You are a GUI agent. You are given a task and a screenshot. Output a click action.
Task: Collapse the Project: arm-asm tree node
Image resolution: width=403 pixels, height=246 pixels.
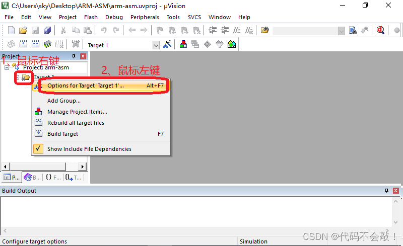pos(7,67)
